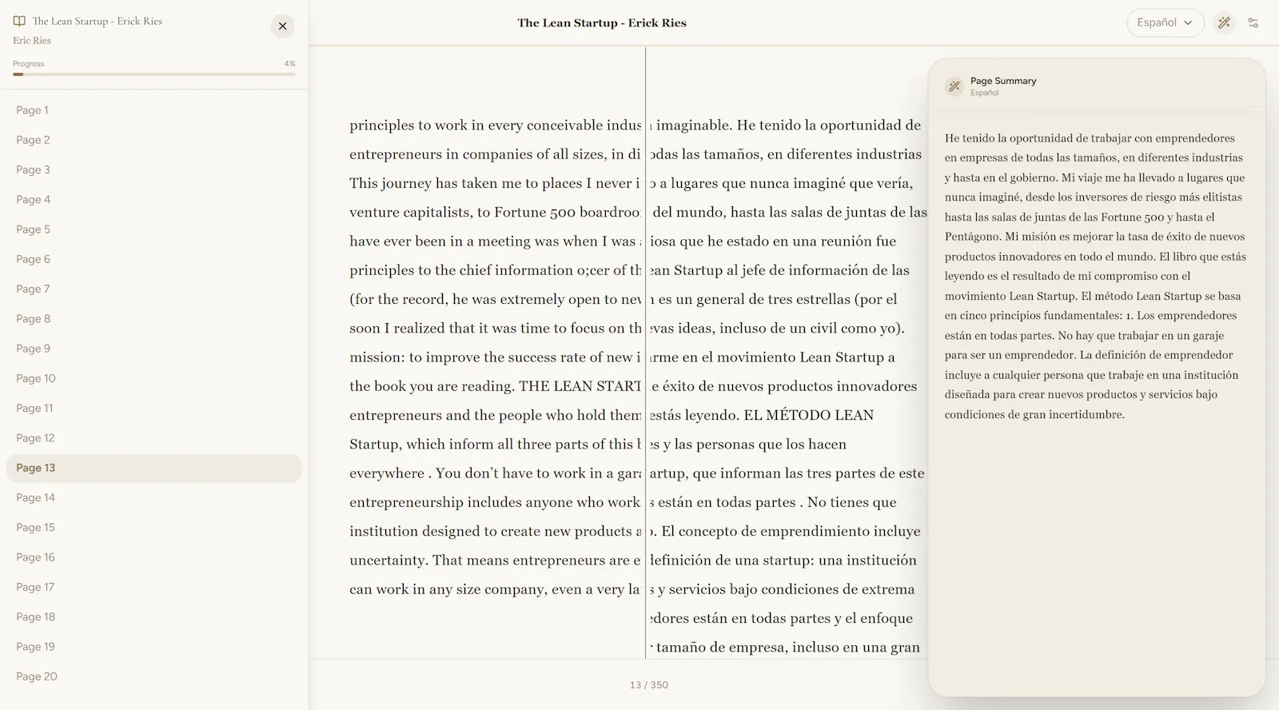The image size is (1279, 710).
Task: Go to Page 10
Action: [x=154, y=378]
